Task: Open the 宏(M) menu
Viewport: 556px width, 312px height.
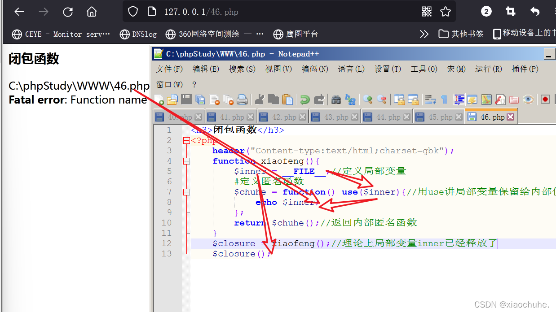Action: tap(456, 69)
